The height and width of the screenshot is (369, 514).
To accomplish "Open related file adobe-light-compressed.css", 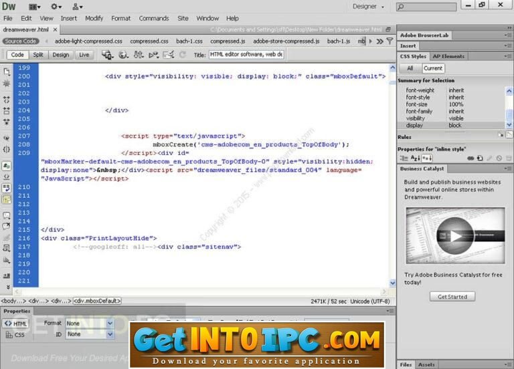I will tap(88, 41).
